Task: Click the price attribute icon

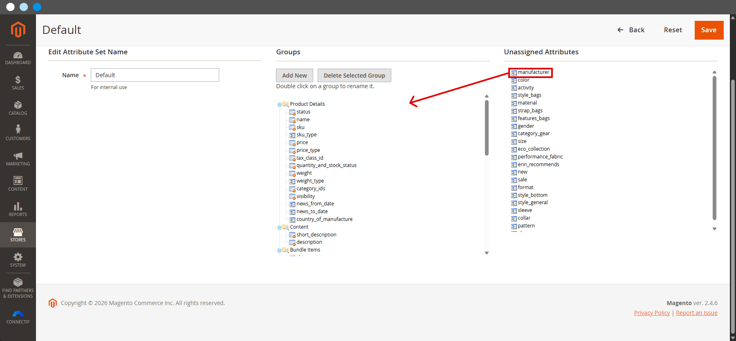Action: (292, 143)
